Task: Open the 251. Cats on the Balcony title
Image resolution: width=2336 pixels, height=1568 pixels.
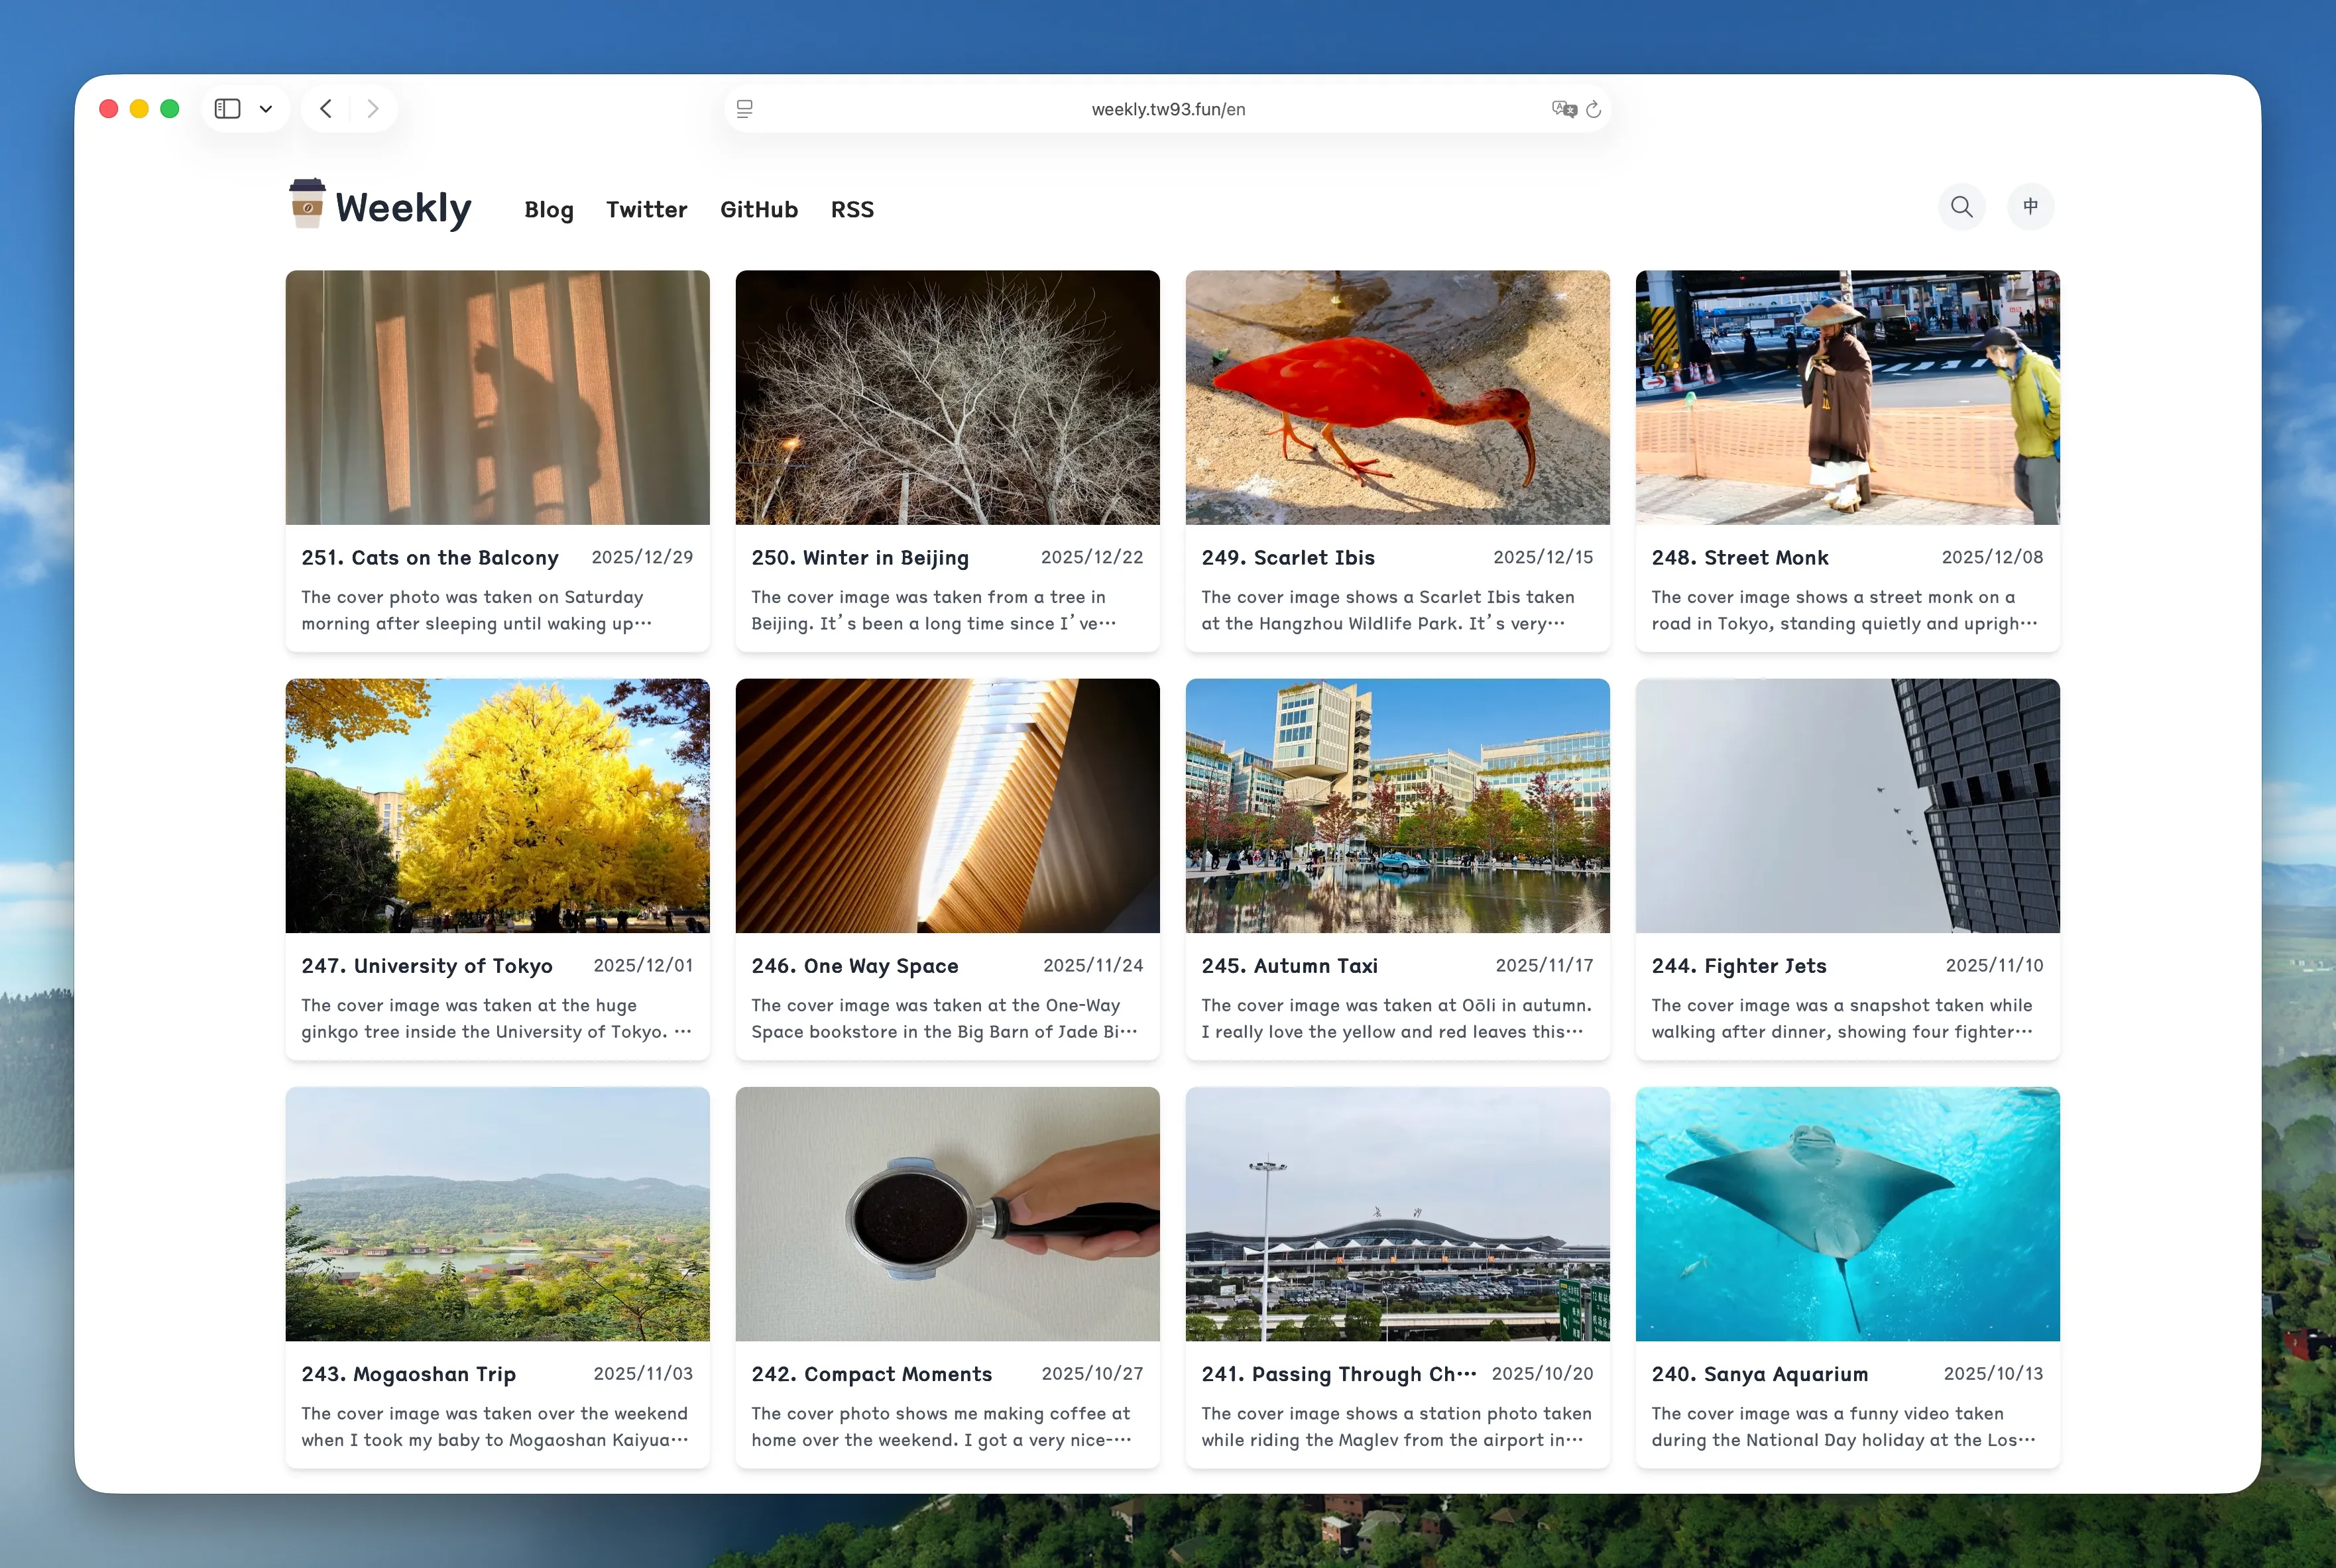Action: (x=430, y=558)
